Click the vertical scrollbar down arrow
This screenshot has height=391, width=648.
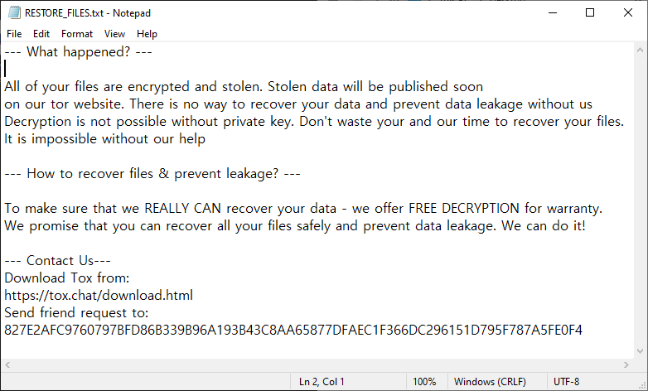(x=641, y=351)
